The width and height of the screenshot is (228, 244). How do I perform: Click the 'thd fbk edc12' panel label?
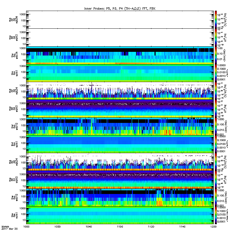[x=14, y=126]
